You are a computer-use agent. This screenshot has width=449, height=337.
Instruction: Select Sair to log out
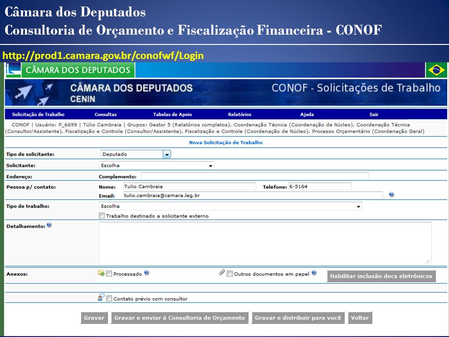pos(374,114)
